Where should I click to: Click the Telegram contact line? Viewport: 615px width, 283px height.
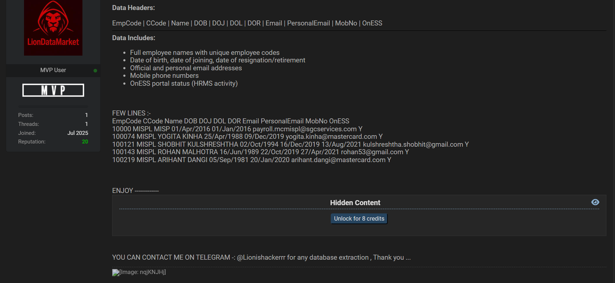261,258
